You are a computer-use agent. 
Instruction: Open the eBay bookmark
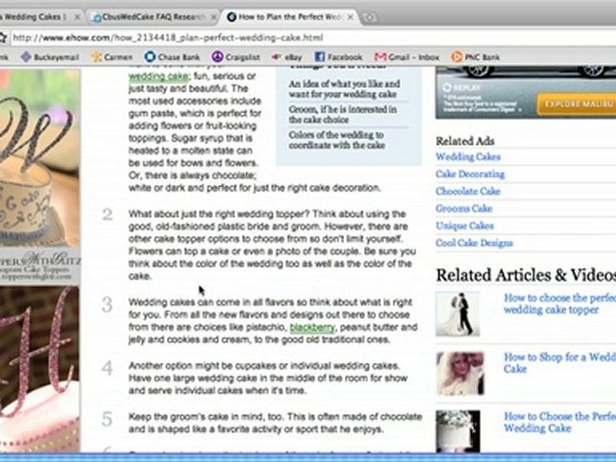pos(287,57)
